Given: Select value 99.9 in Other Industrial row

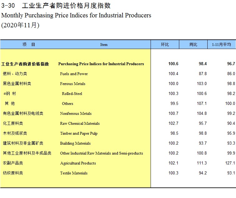Looking at the screenshot, I should (231, 153).
